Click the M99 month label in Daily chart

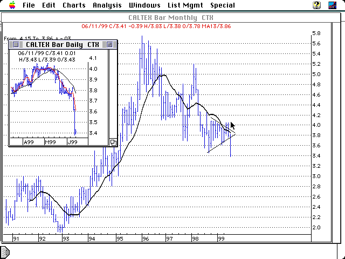(50, 142)
